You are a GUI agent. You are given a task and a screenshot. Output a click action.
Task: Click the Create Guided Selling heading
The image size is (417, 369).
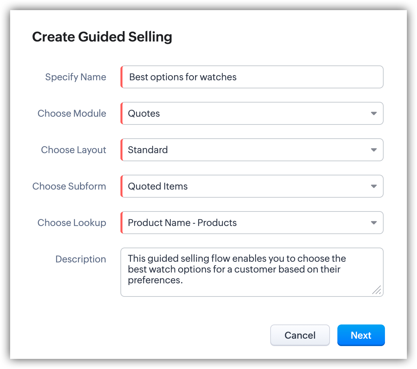point(102,37)
